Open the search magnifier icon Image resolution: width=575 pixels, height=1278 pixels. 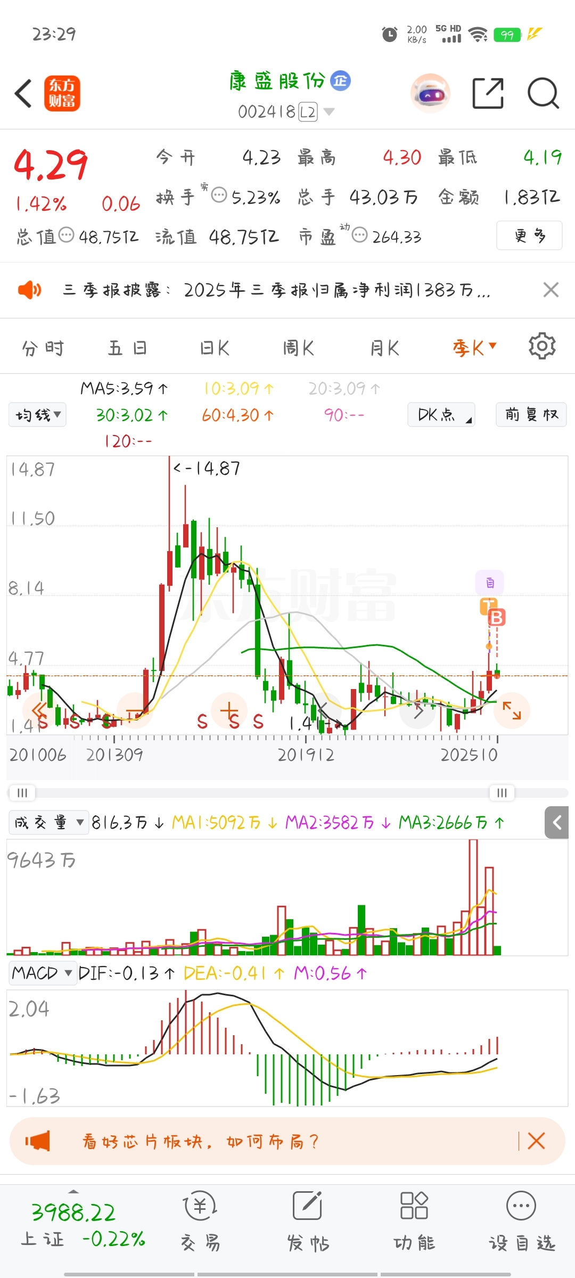543,93
